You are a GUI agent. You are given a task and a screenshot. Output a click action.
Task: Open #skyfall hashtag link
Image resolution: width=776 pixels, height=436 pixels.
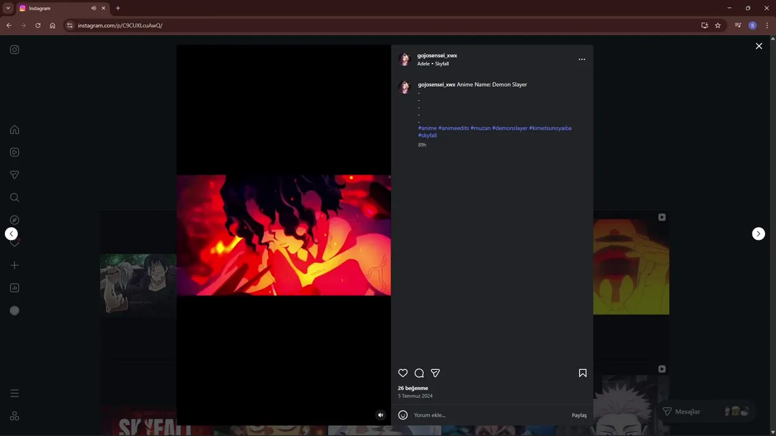(x=427, y=136)
